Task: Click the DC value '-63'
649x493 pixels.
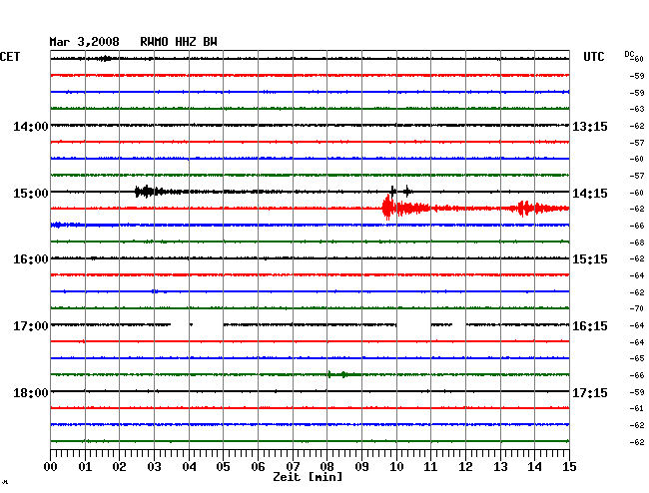Action: [637, 109]
